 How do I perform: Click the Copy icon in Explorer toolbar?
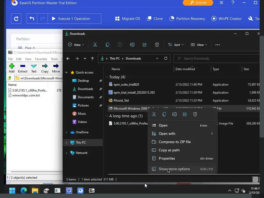(x=108, y=45)
